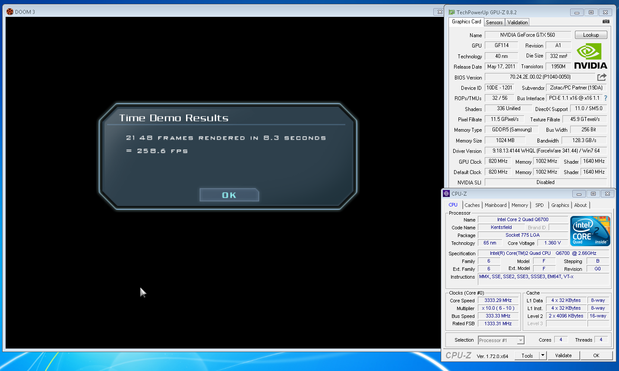Click the Core Speed value 3333.29 MHz

498,300
